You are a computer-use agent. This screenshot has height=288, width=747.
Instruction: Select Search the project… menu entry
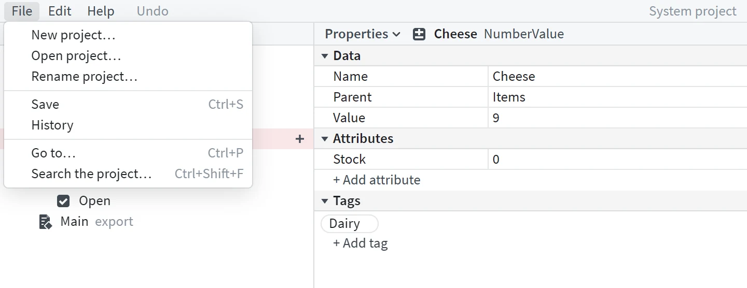click(x=128, y=174)
